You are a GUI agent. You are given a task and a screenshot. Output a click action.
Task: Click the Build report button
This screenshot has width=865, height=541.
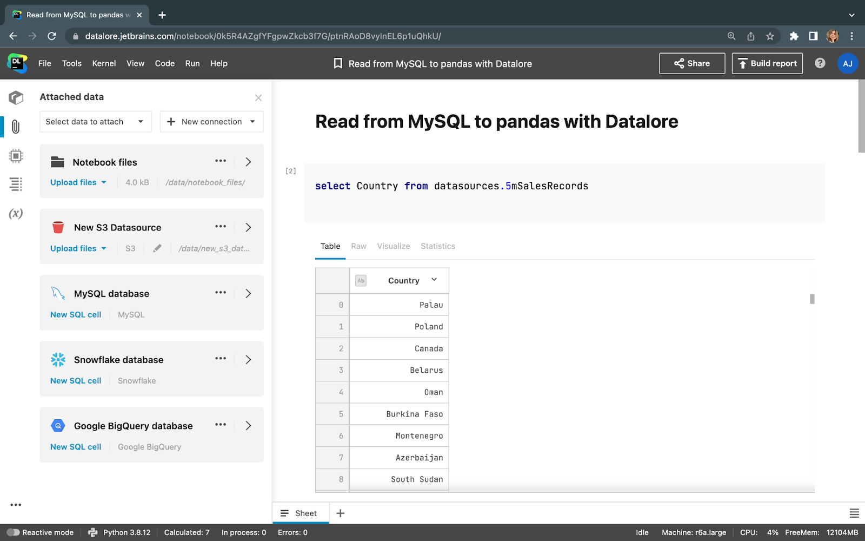[767, 63]
